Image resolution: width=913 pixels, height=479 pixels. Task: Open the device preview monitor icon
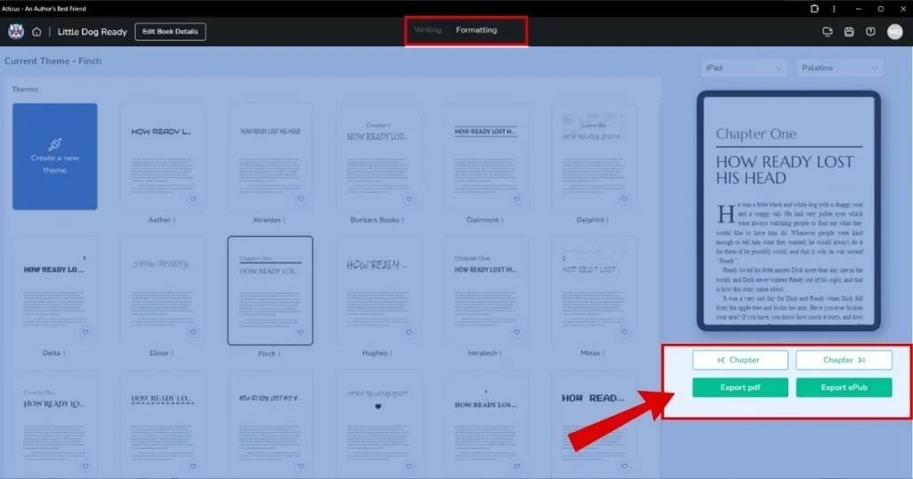(827, 32)
